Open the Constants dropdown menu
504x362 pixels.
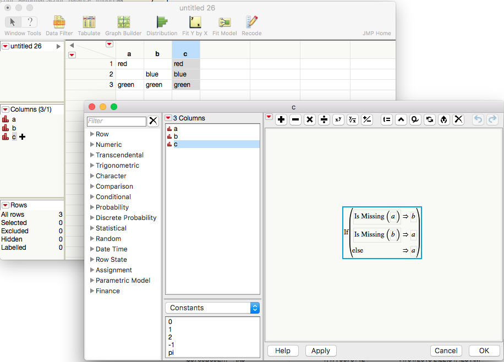pyautogui.click(x=212, y=308)
